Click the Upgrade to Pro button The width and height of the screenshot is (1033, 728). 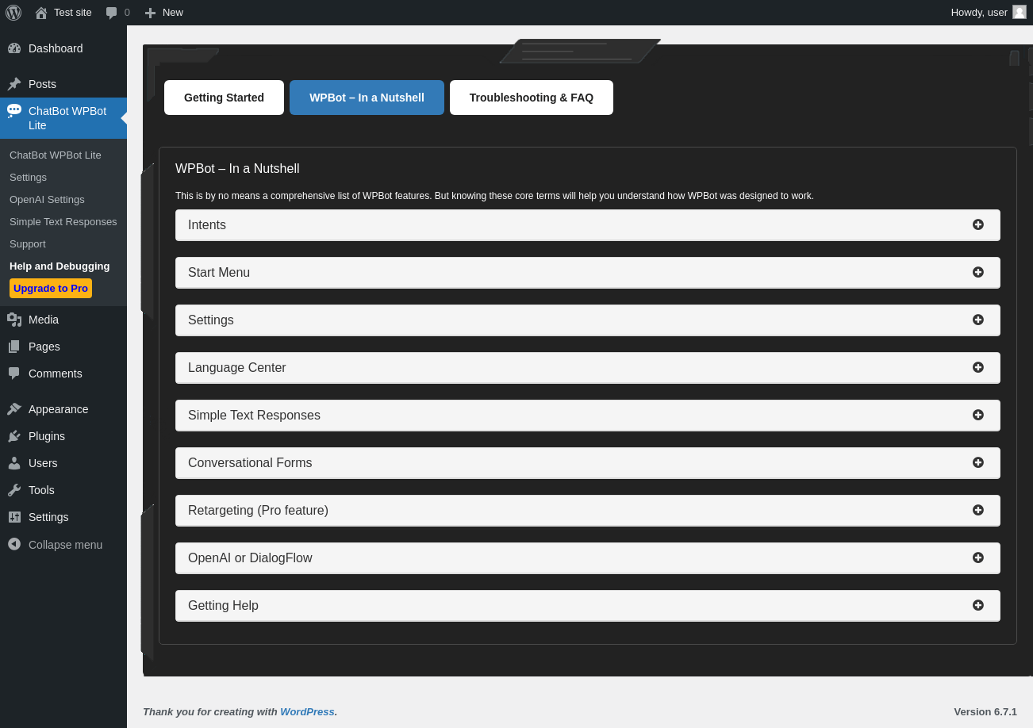tap(51, 288)
